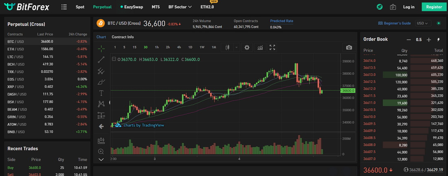
Task: Switch chart to 1D interval
Action: click(x=190, y=47)
